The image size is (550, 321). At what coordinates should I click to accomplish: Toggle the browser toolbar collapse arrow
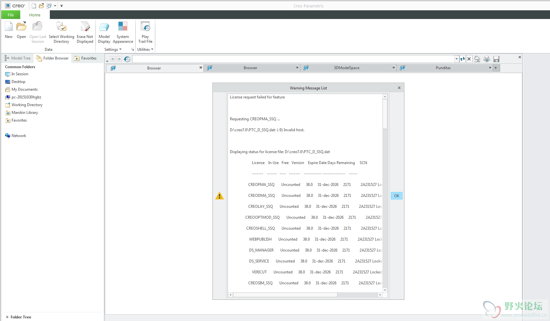pyautogui.click(x=107, y=61)
